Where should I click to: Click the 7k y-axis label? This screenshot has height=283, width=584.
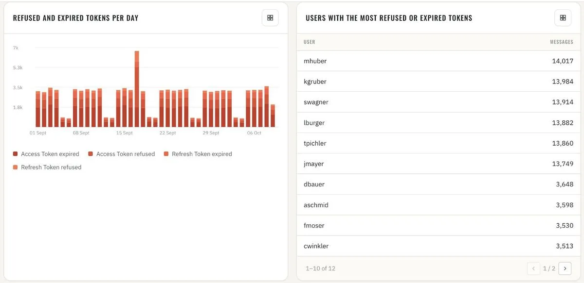[x=16, y=48]
